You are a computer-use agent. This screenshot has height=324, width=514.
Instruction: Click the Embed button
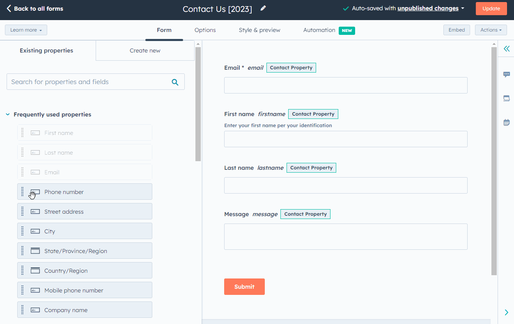click(x=457, y=30)
